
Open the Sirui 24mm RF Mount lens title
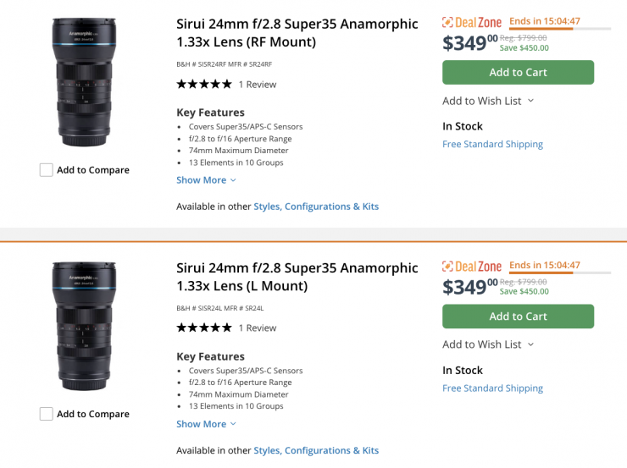point(297,32)
